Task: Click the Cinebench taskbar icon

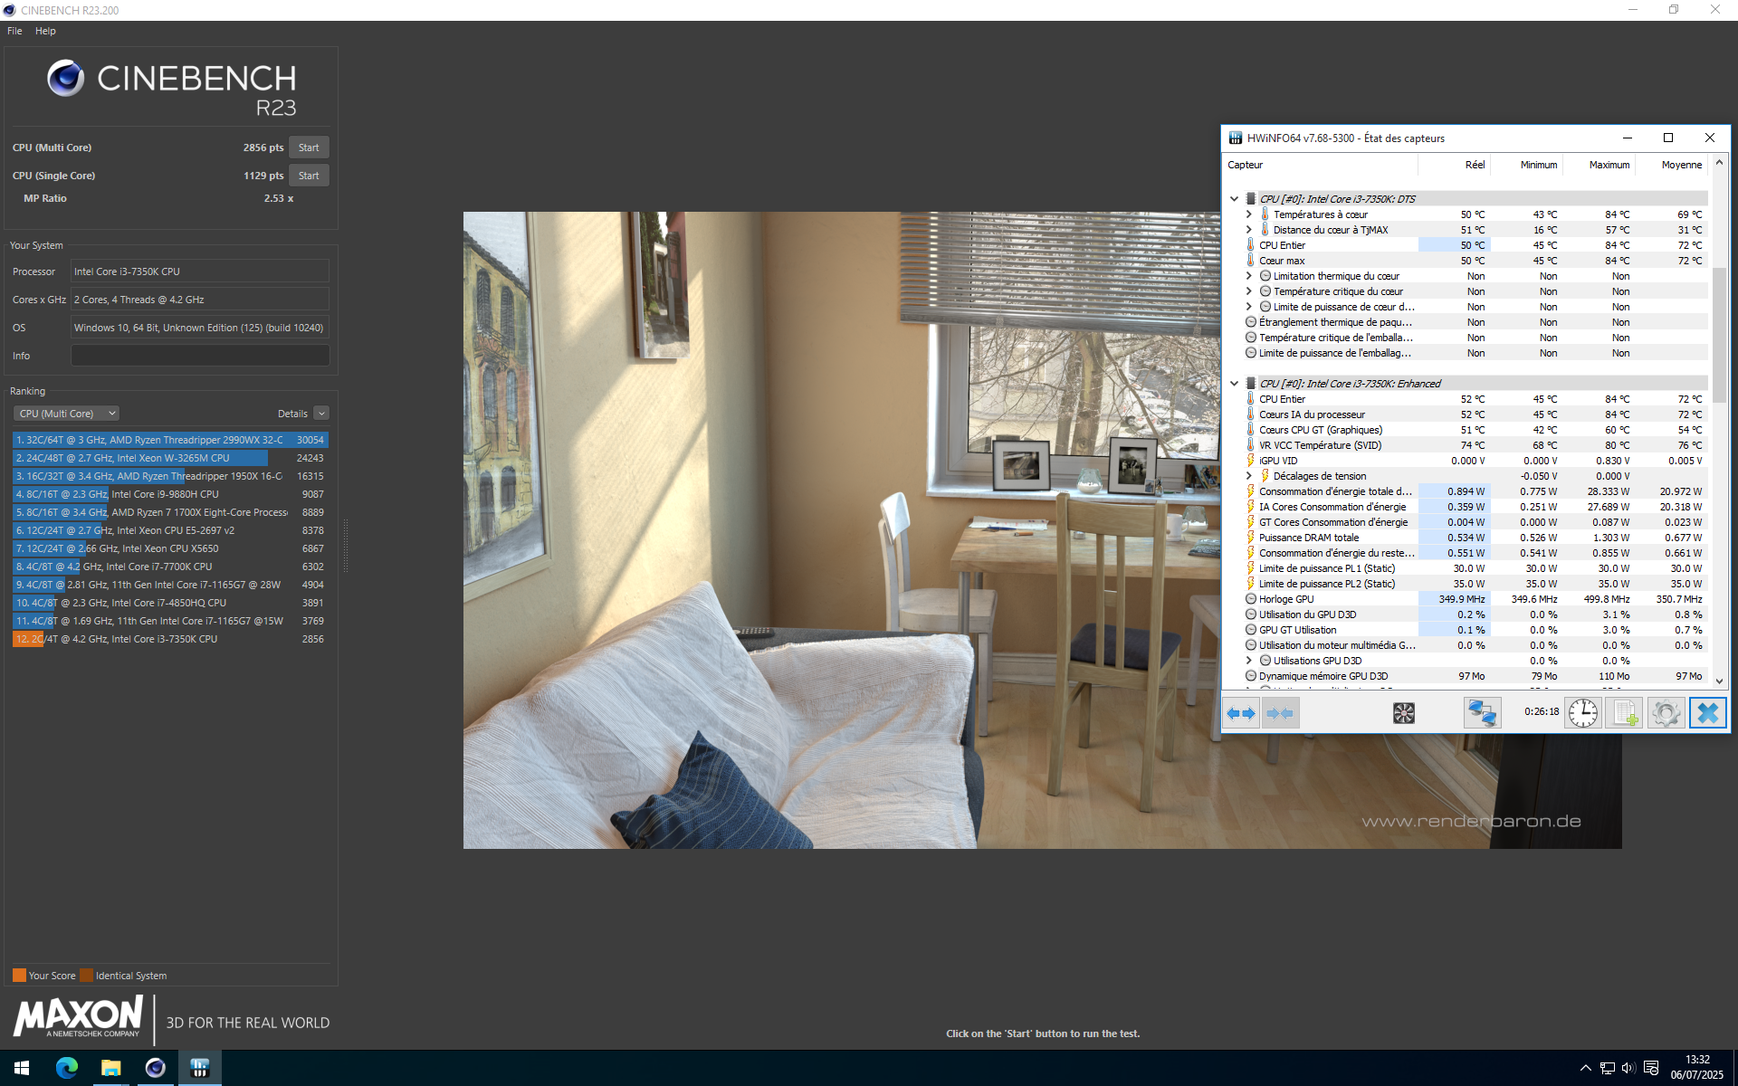Action: [x=156, y=1068]
